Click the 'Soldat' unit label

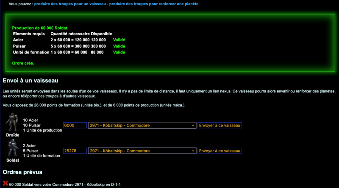pos(13,160)
